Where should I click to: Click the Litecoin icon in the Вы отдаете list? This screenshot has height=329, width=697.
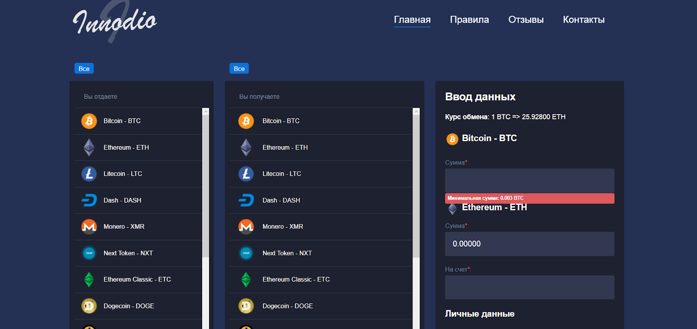pos(89,174)
